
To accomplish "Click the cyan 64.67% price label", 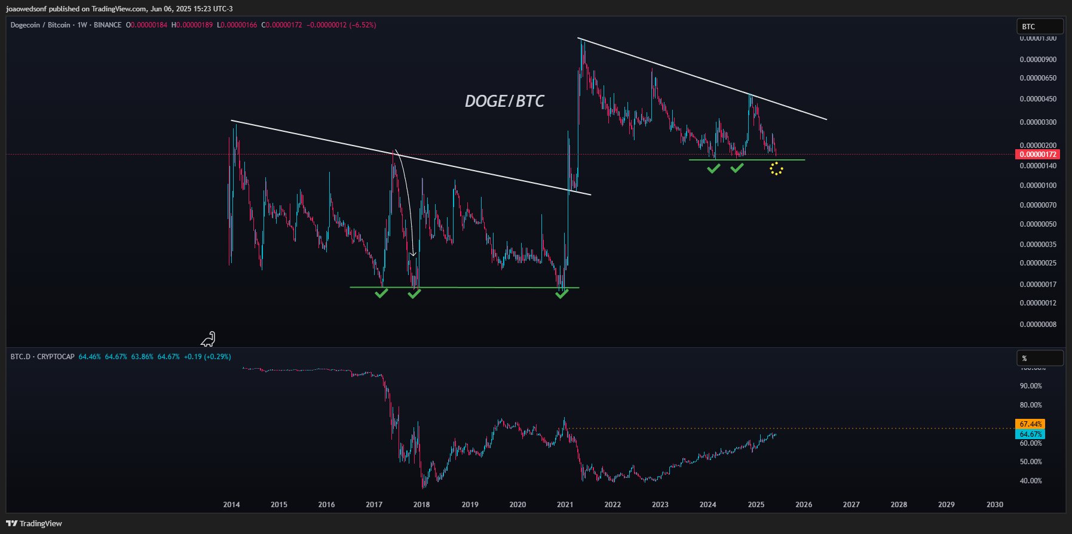I will click(1030, 434).
